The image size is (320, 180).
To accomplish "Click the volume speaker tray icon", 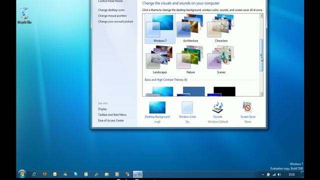I will click(279, 174).
